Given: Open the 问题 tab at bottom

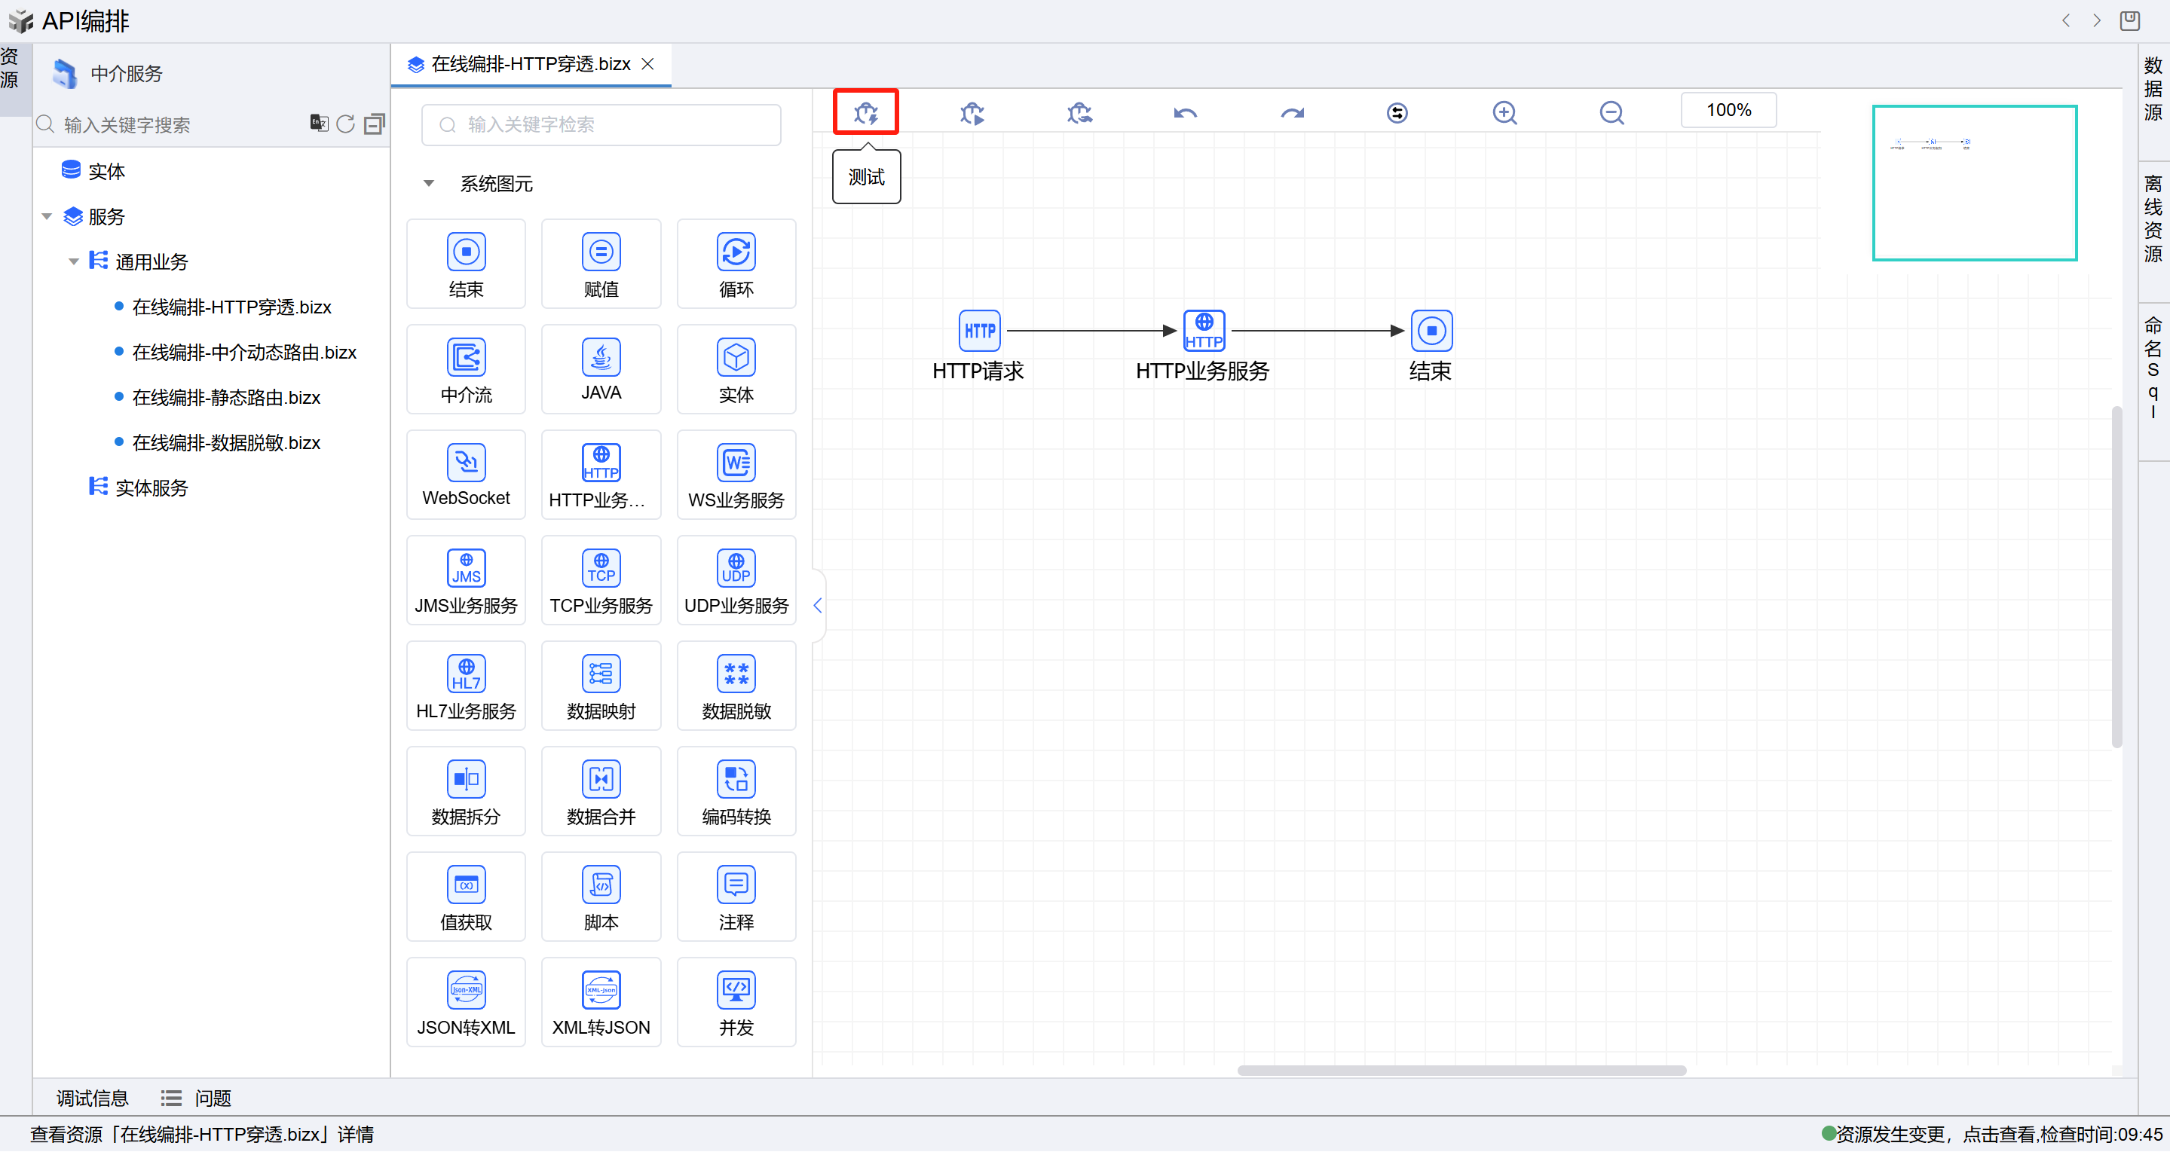Looking at the screenshot, I should (213, 1097).
